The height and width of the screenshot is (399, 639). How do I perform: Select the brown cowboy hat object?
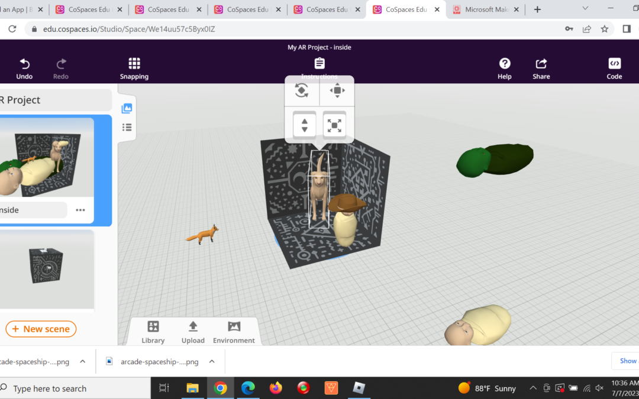click(x=347, y=202)
